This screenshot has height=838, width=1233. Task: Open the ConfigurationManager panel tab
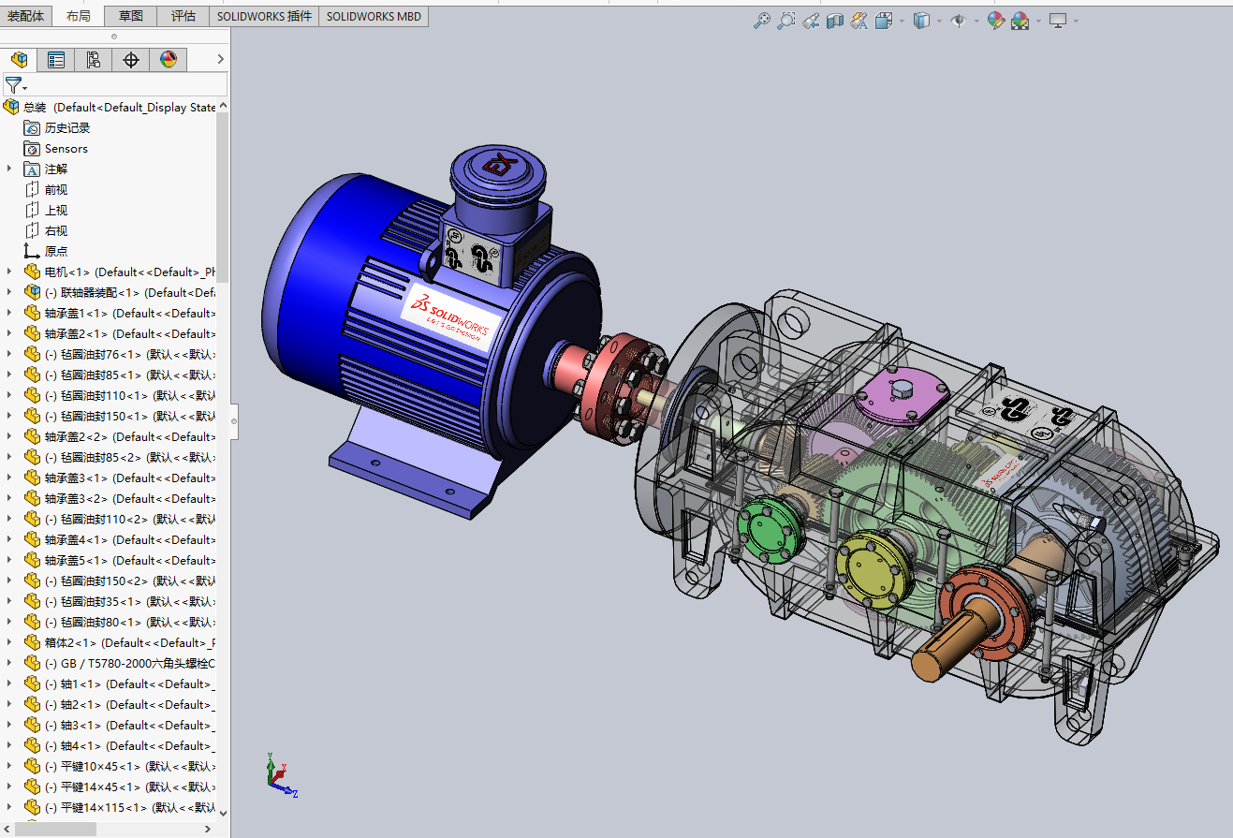94,60
